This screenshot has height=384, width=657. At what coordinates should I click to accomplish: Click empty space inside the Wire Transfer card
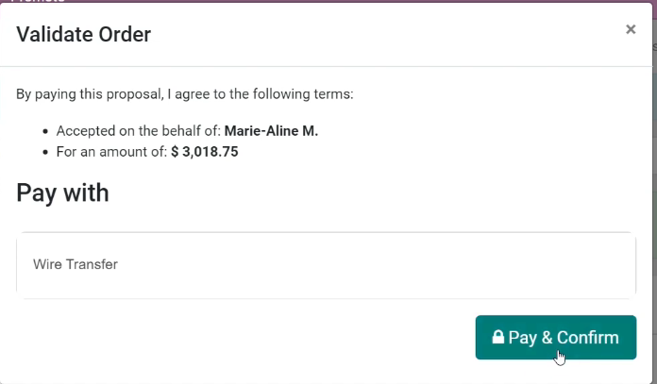tap(377, 265)
